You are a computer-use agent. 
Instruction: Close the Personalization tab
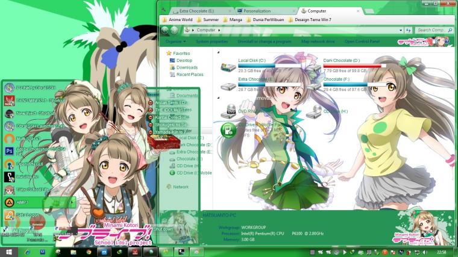[x=294, y=11]
